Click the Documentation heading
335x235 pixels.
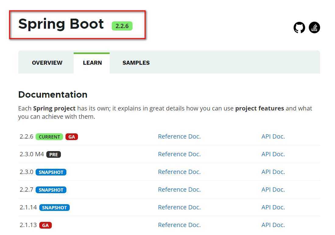[53, 95]
